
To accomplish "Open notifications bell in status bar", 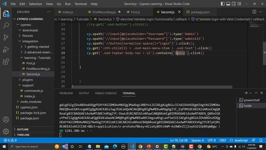I will click(261, 140).
